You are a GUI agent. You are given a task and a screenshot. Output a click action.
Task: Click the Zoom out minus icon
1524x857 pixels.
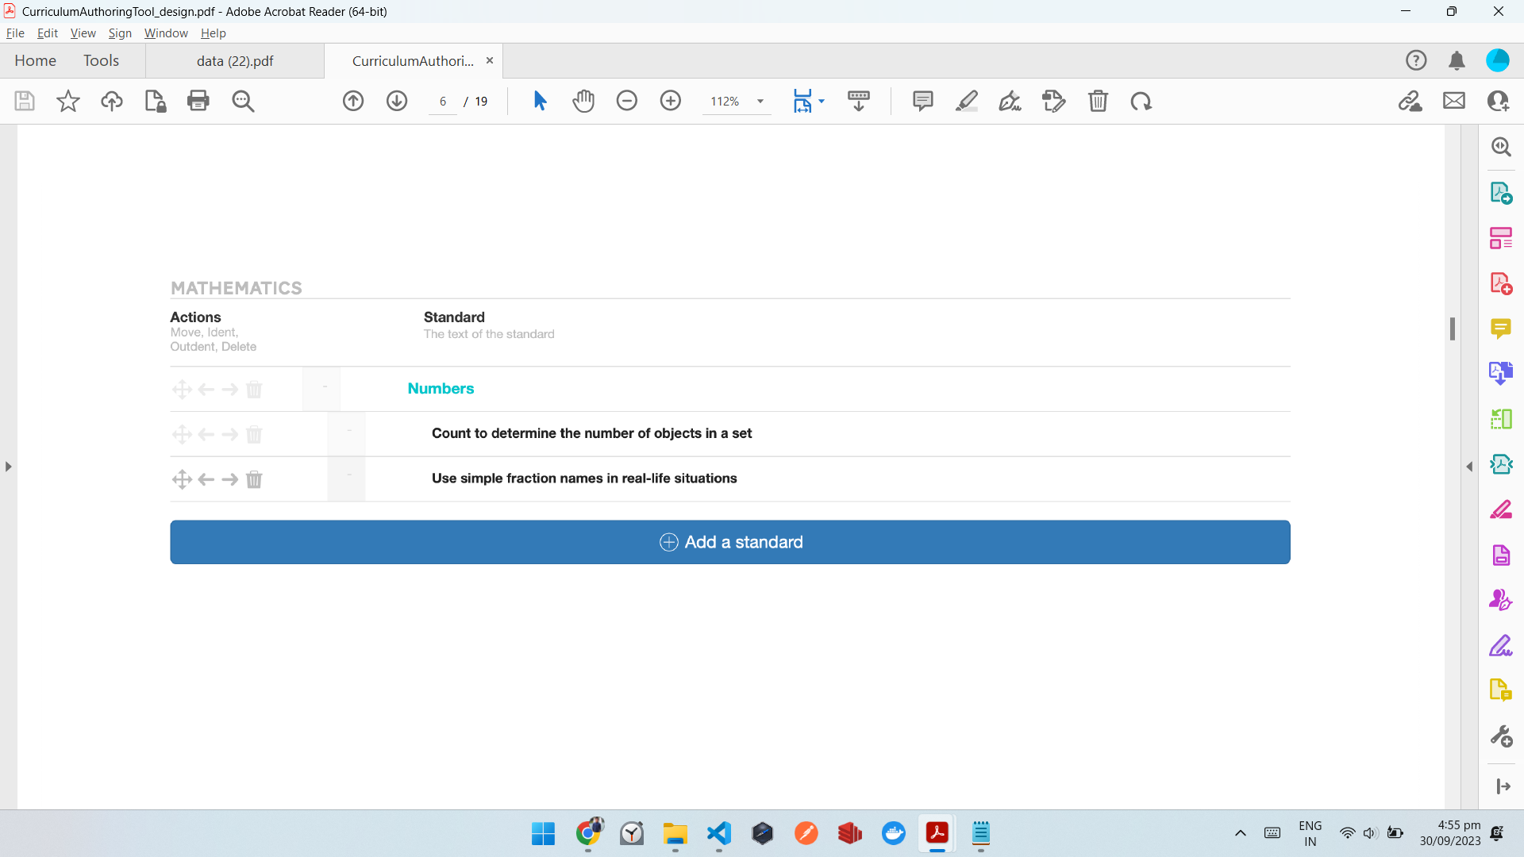coord(627,101)
